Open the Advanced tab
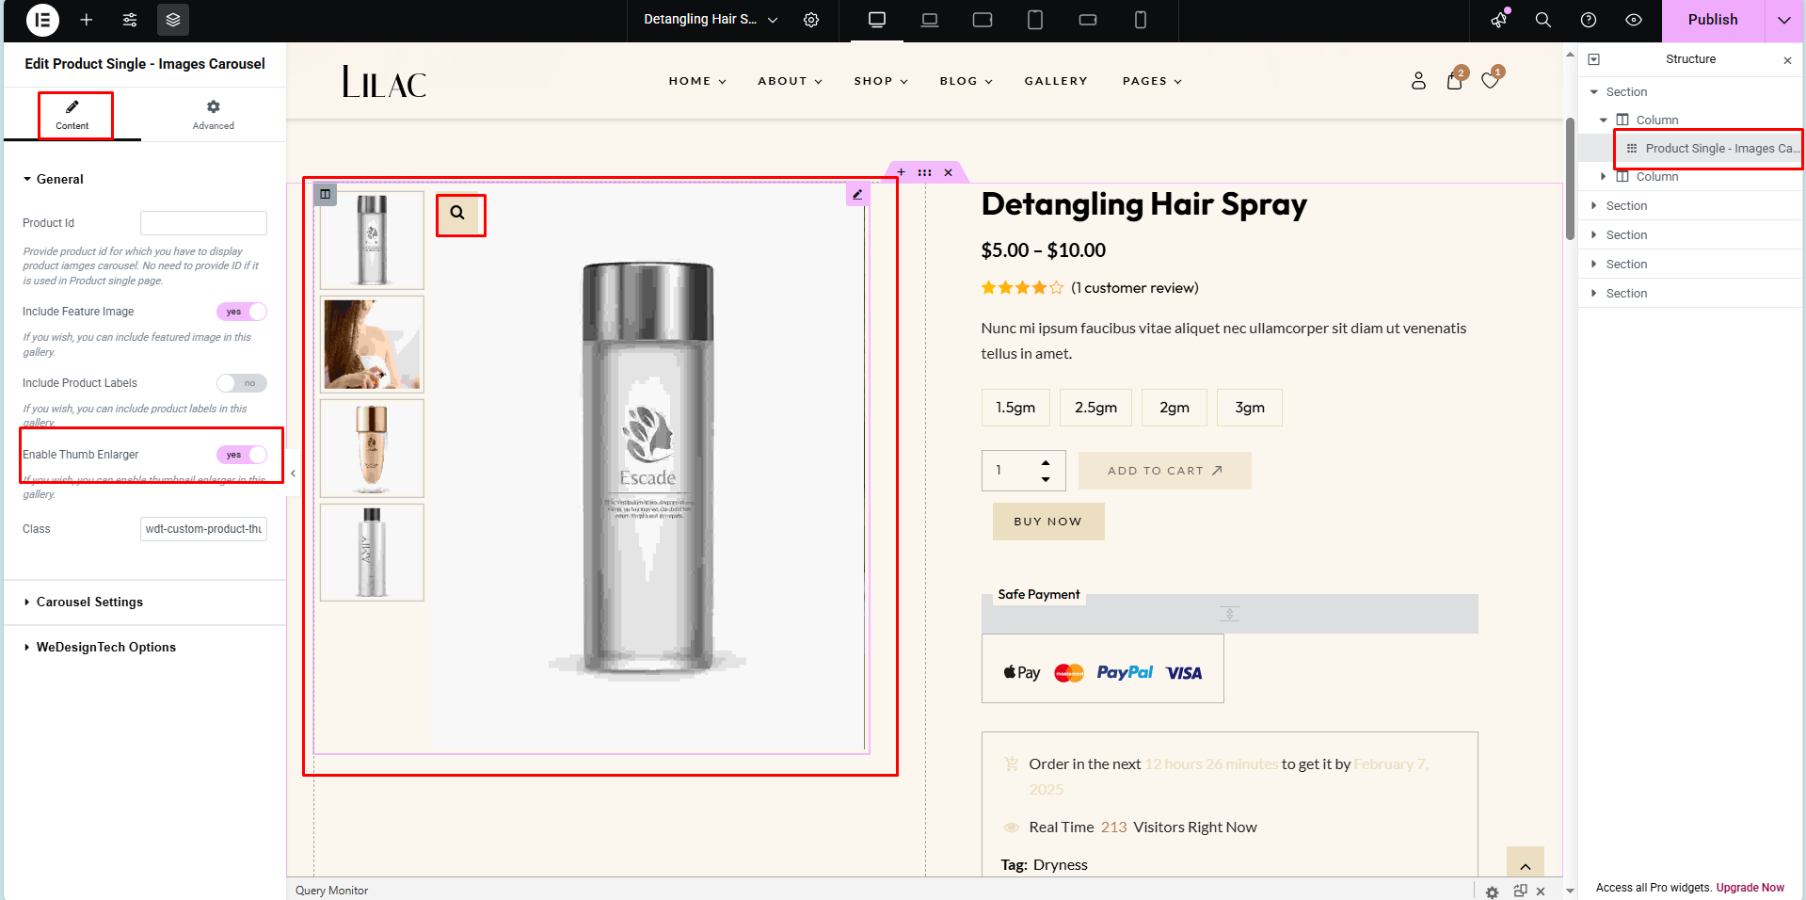The height and width of the screenshot is (900, 1806). 214,115
